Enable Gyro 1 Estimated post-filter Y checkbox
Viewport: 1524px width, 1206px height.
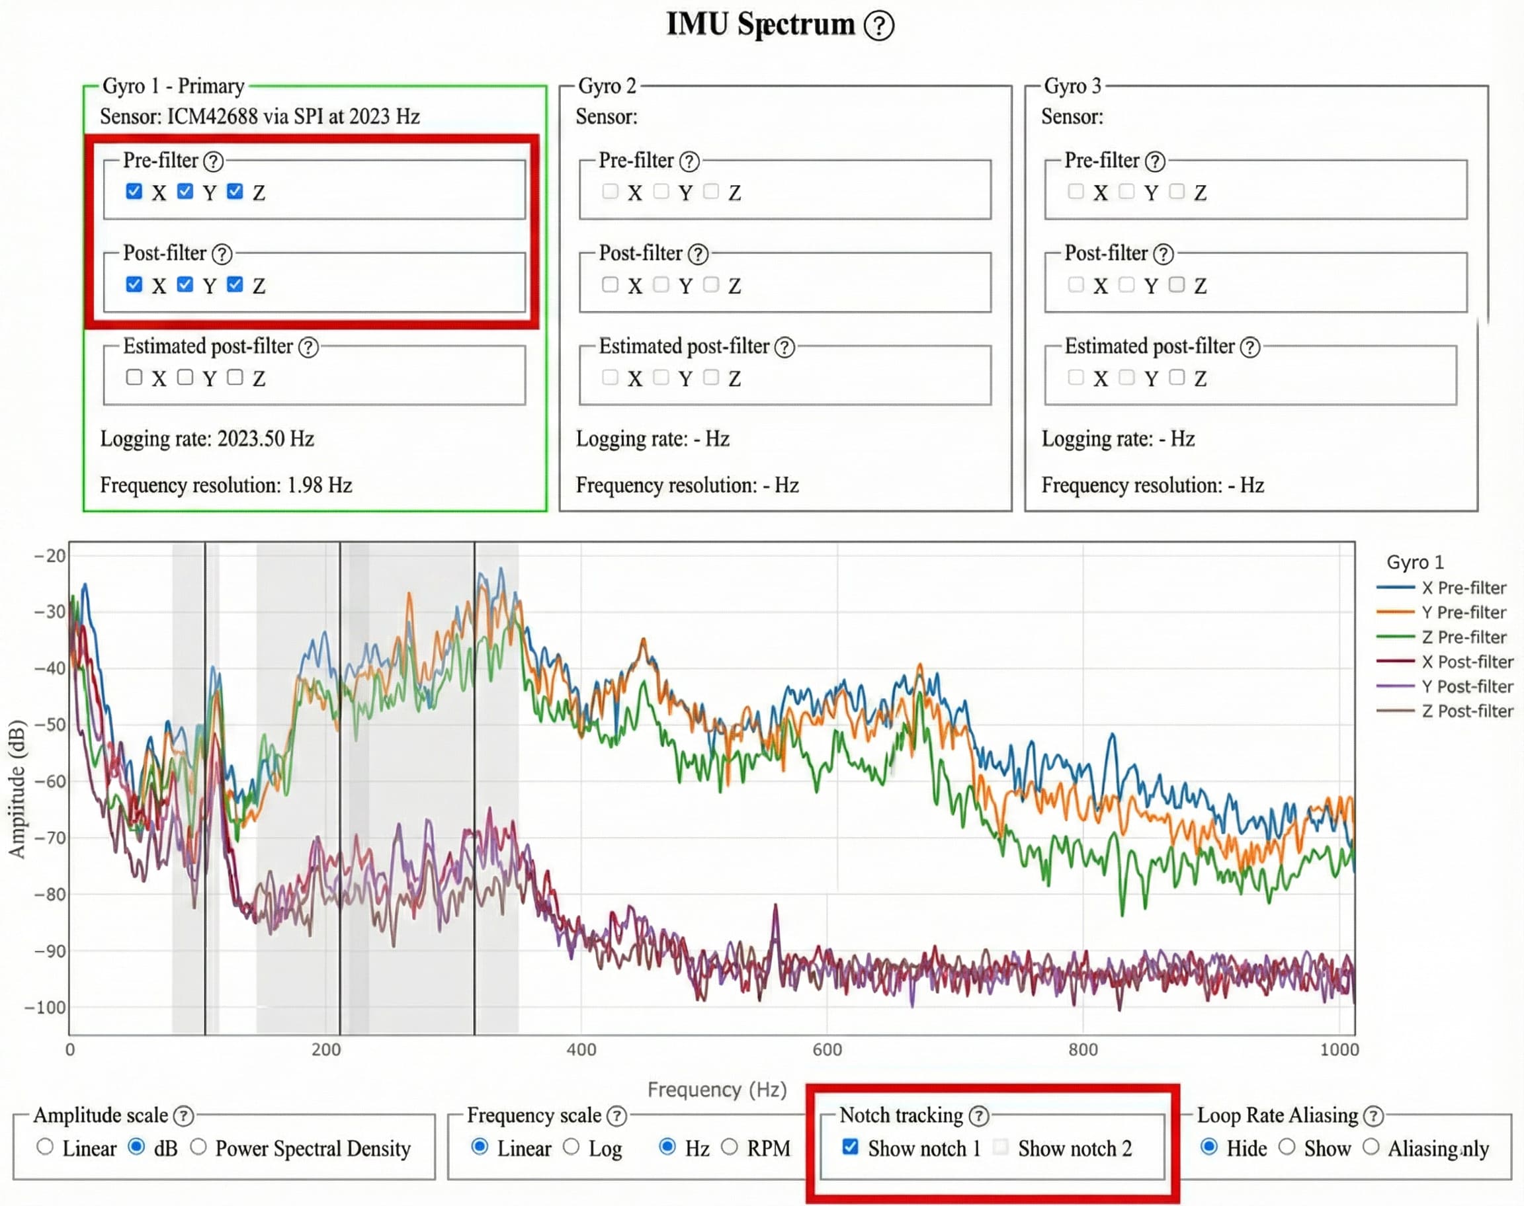pos(185,378)
